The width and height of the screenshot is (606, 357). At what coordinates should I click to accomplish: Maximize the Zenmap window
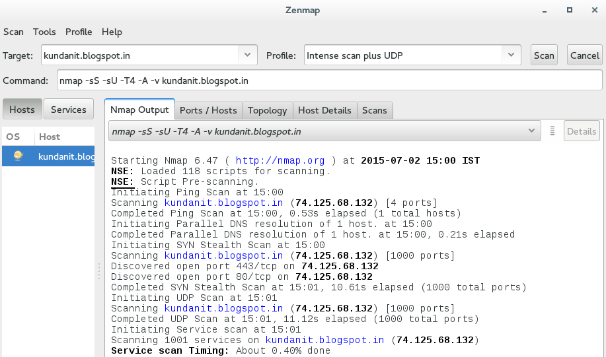[569, 10]
